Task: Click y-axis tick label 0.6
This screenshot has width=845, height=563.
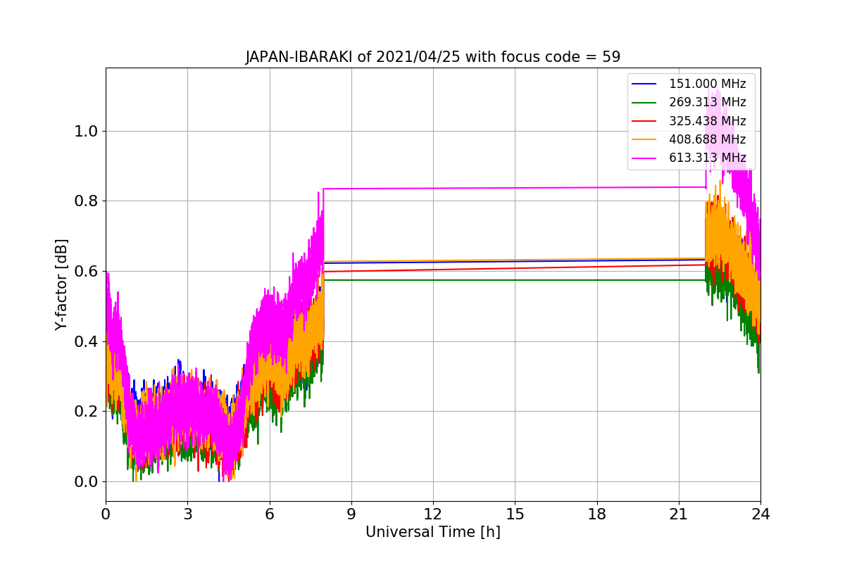Action: [x=87, y=272]
